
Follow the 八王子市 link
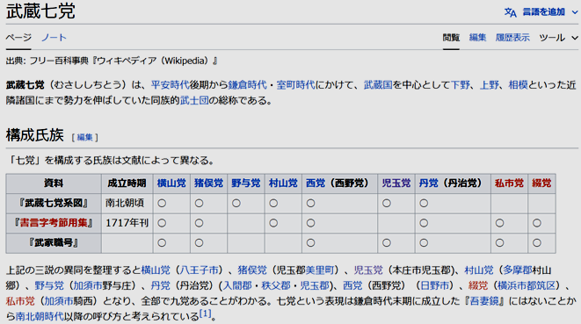click(199, 270)
